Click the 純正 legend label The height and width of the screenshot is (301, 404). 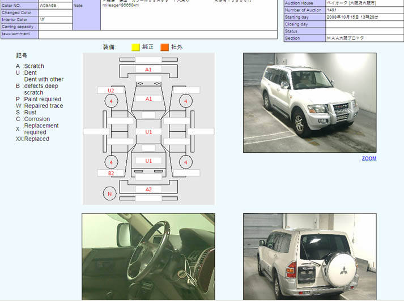click(148, 47)
